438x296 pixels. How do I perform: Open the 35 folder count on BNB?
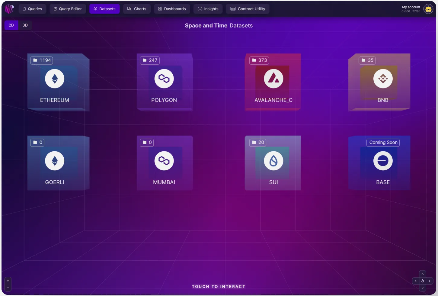point(367,60)
